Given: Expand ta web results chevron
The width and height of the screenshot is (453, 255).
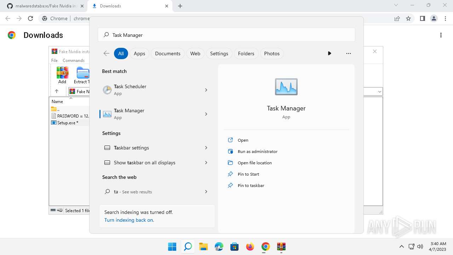Looking at the screenshot, I should 206,192.
